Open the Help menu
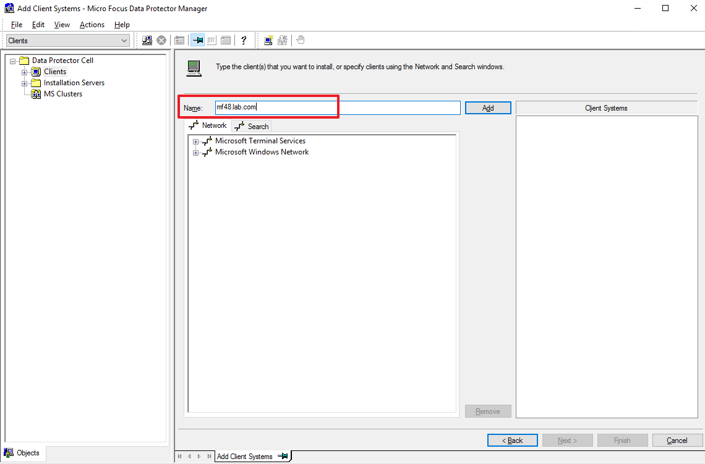 pos(122,25)
